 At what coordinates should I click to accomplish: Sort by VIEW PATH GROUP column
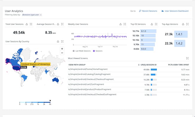click(x=77, y=65)
